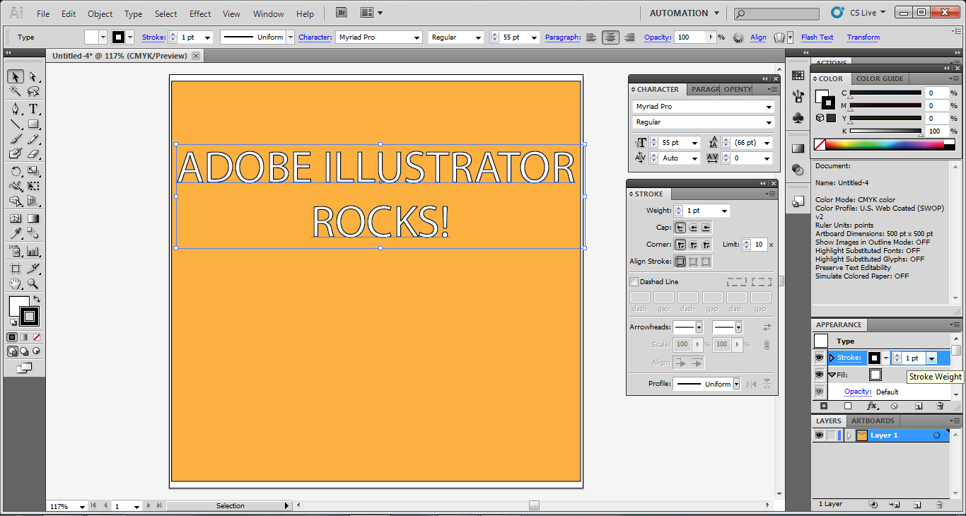Open font family dropdown in Character panel
This screenshot has width=966, height=516.
(x=769, y=107)
